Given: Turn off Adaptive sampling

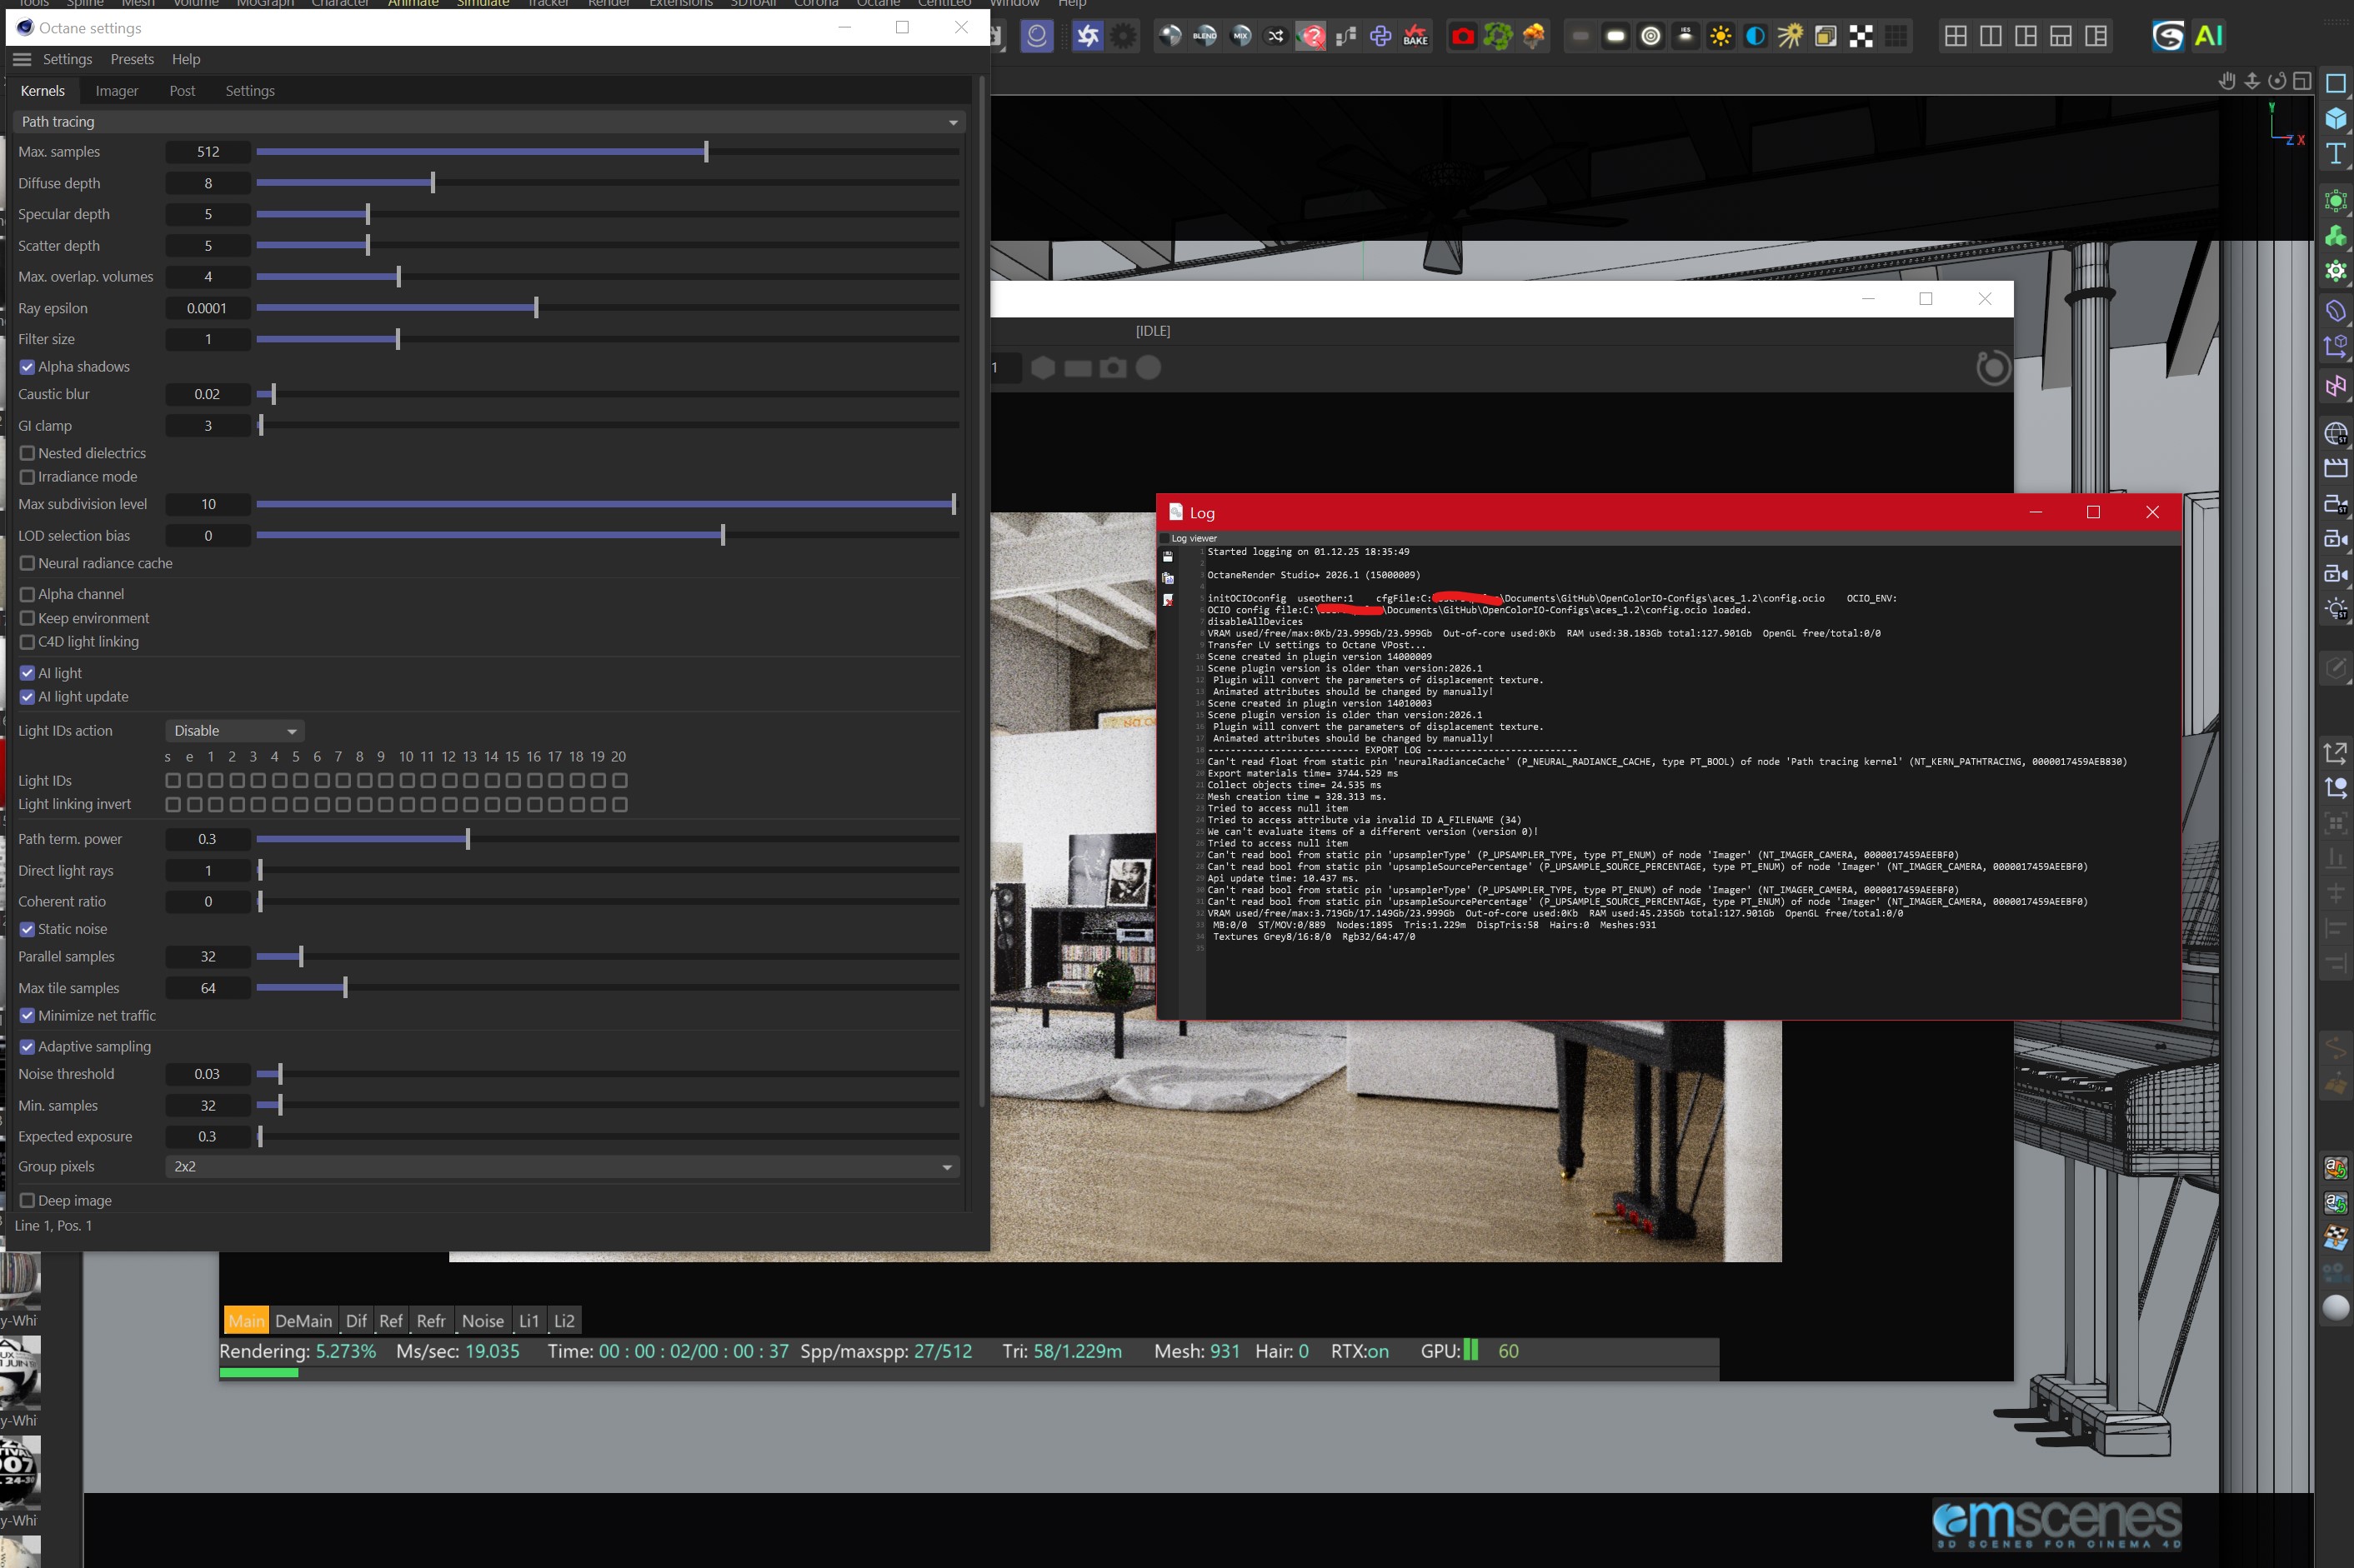Looking at the screenshot, I should click(x=28, y=1046).
